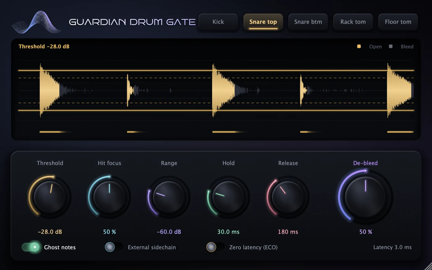Click the Hit focus label

click(109, 163)
